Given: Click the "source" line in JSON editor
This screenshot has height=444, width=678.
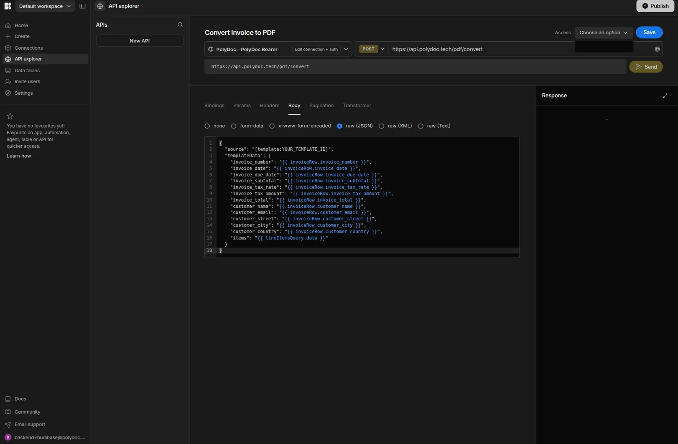Looking at the screenshot, I should 279,149.
